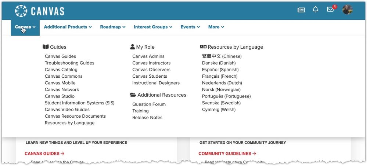Select Instructional Designers role
Viewport: 367px width, 166px height.
pyautogui.click(x=156, y=83)
